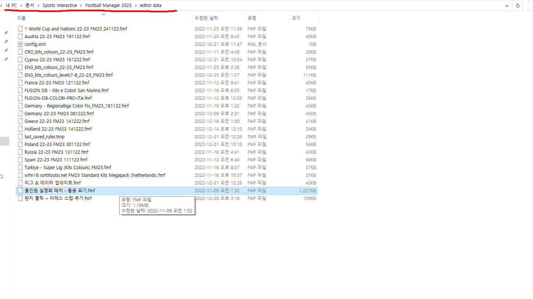Viewport: 533px width, 299px height.
Task: Click file icon of Austria 22-23 FM23 191122.fmf
Action: 20,36
